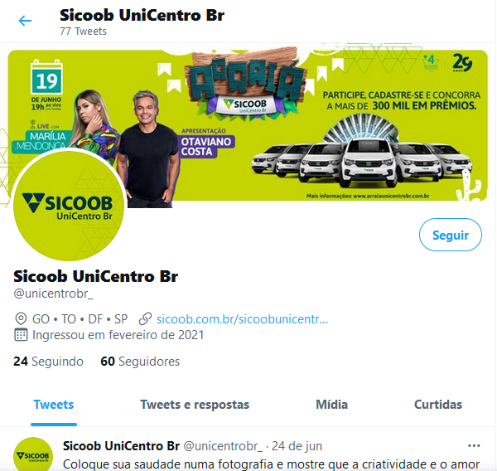Open the tweet's three-dot more options

pos(474,445)
